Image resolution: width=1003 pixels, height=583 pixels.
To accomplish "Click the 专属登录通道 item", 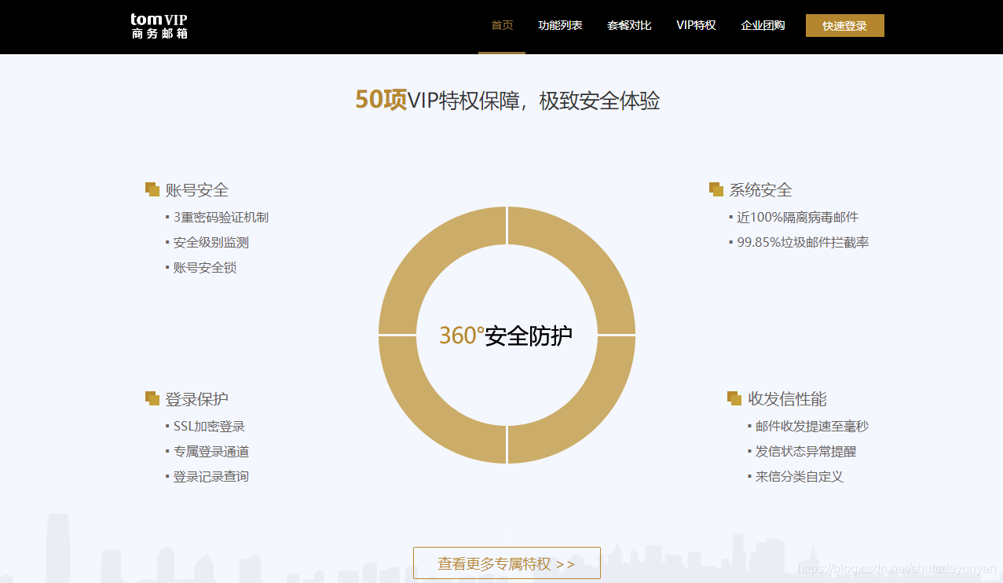I will (211, 452).
